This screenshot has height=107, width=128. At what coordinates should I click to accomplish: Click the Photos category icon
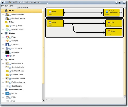click(6, 33)
